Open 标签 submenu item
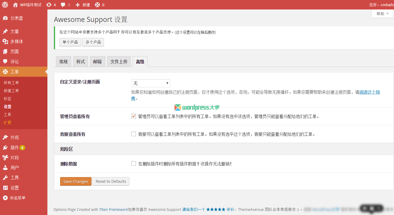394x215 pixels. 7,99
